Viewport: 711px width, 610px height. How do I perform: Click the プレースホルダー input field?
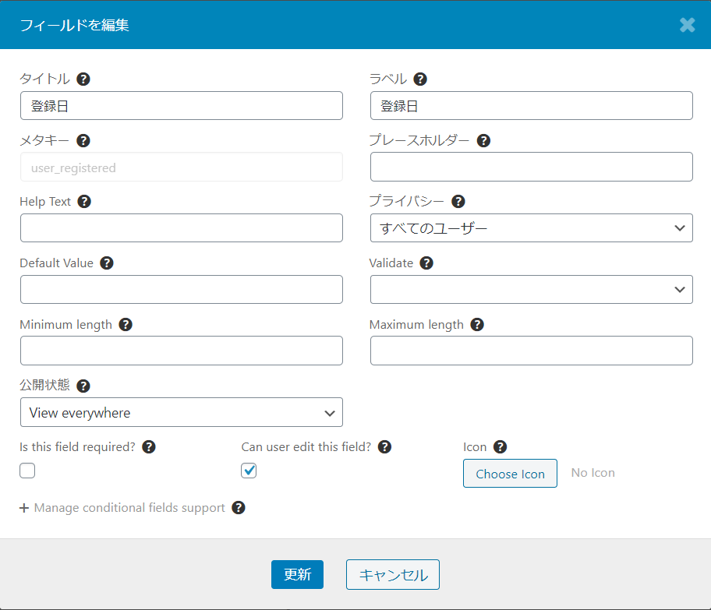[532, 167]
